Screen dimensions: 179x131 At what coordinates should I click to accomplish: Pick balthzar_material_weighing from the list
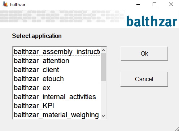point(57,115)
